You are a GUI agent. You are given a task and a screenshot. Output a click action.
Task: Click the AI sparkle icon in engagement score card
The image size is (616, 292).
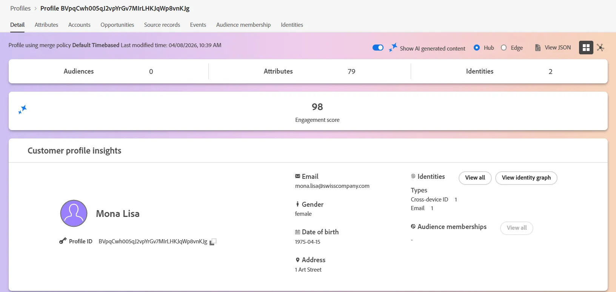click(x=23, y=110)
